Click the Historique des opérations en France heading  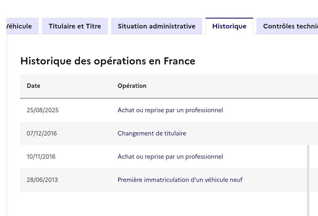click(108, 61)
